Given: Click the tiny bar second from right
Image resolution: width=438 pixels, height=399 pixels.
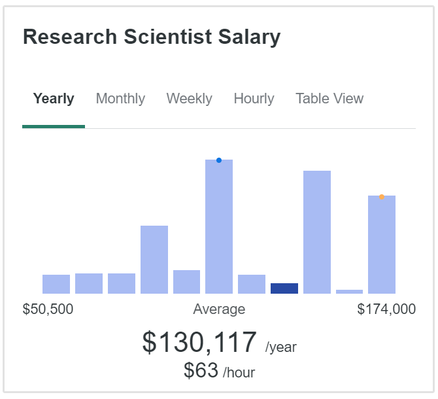Looking at the screenshot, I should tap(349, 291).
